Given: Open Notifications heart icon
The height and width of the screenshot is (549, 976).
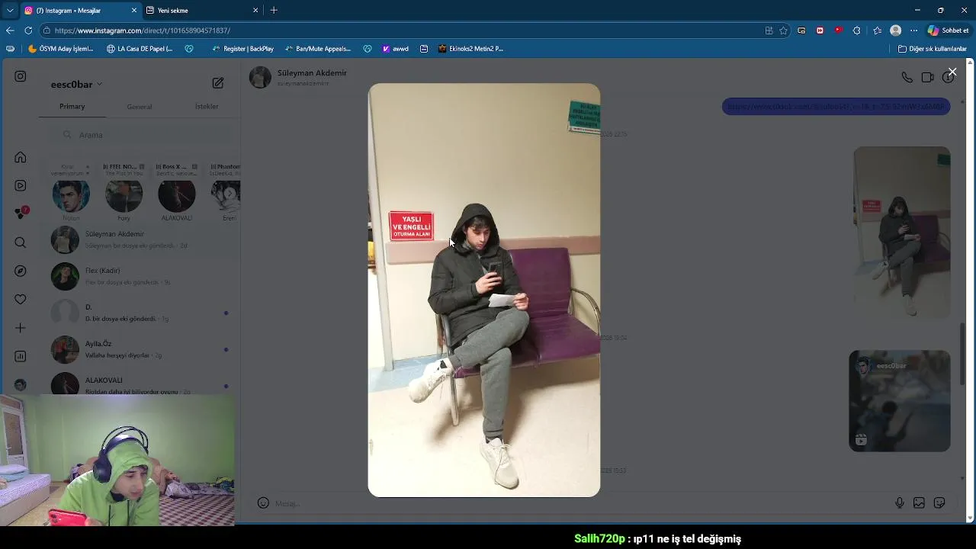Looking at the screenshot, I should 21,300.
